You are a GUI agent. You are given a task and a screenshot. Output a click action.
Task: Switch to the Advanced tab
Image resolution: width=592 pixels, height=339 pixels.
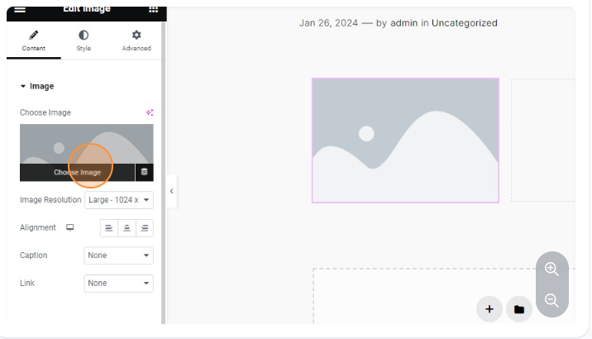(x=136, y=41)
